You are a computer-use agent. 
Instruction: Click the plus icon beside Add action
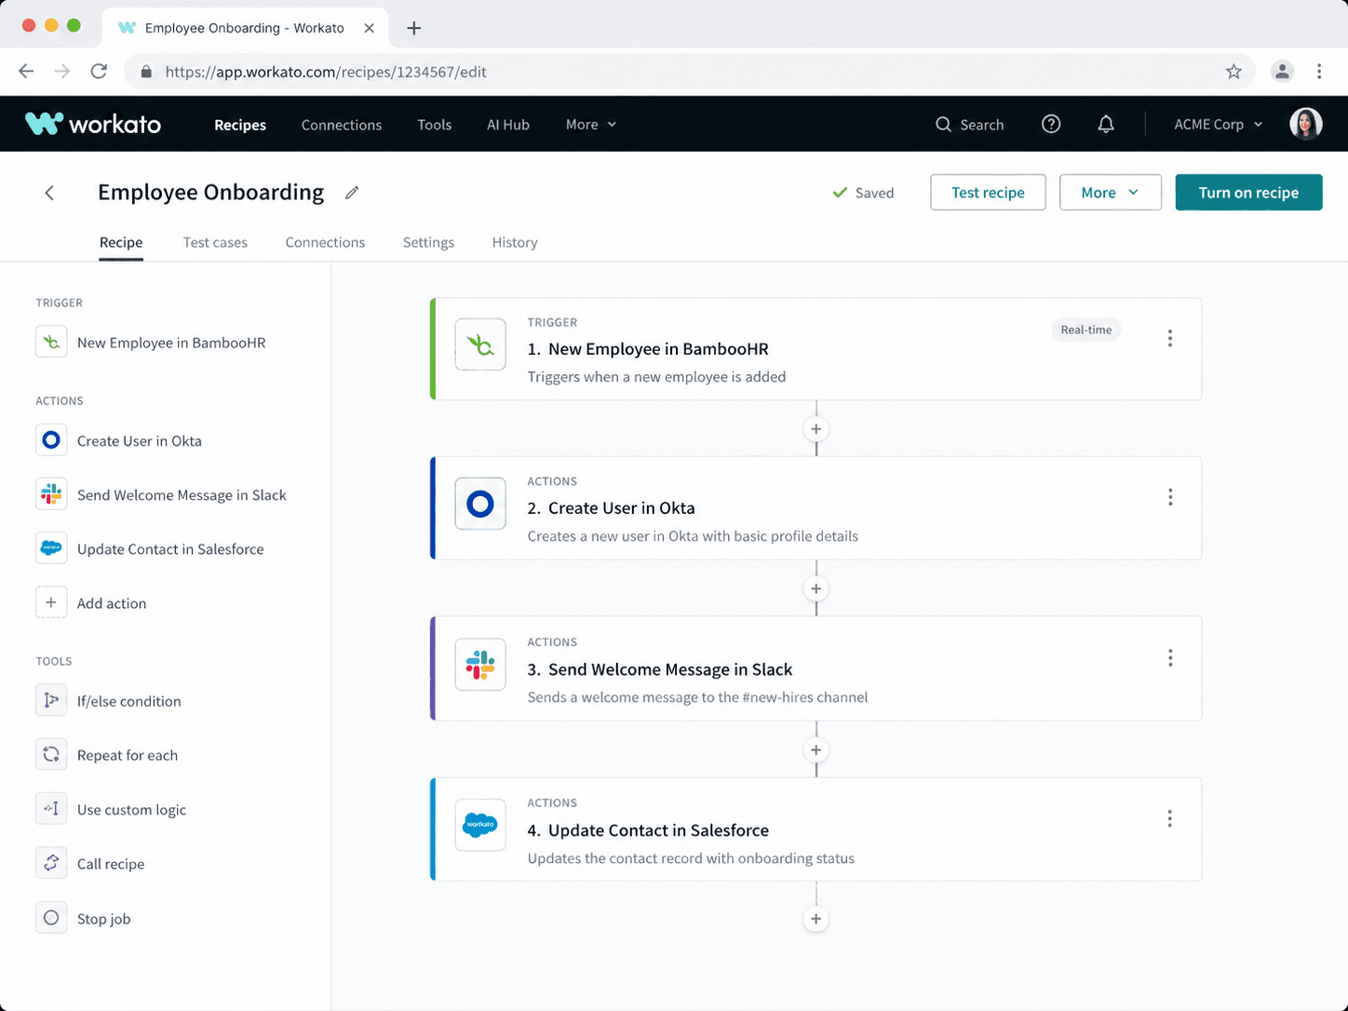(x=51, y=602)
